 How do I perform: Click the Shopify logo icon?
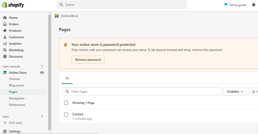5,5
